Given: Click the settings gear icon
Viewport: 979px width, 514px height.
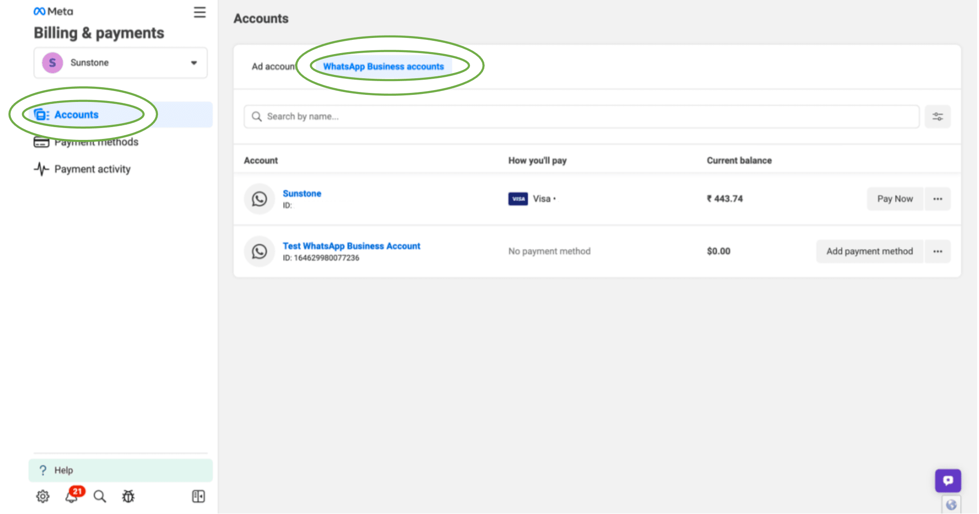Looking at the screenshot, I should [x=43, y=496].
